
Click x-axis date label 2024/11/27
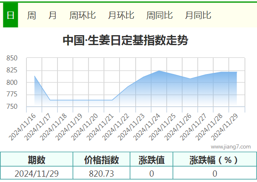tap(194, 127)
